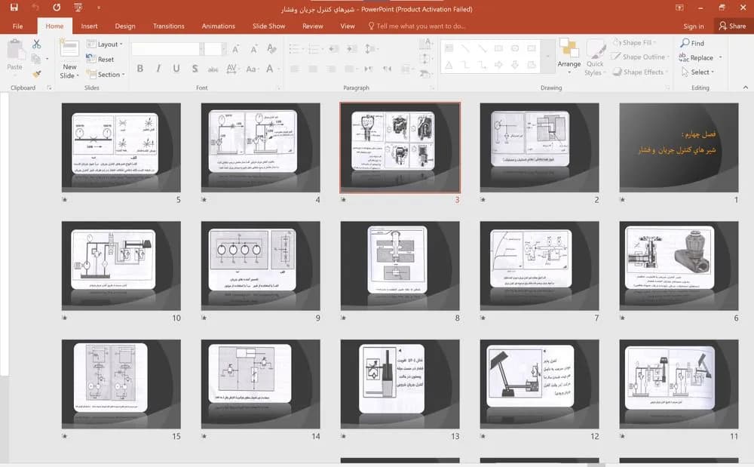The image size is (754, 467).
Task: Clear all formatting with the eraser A icon
Action: click(x=271, y=49)
